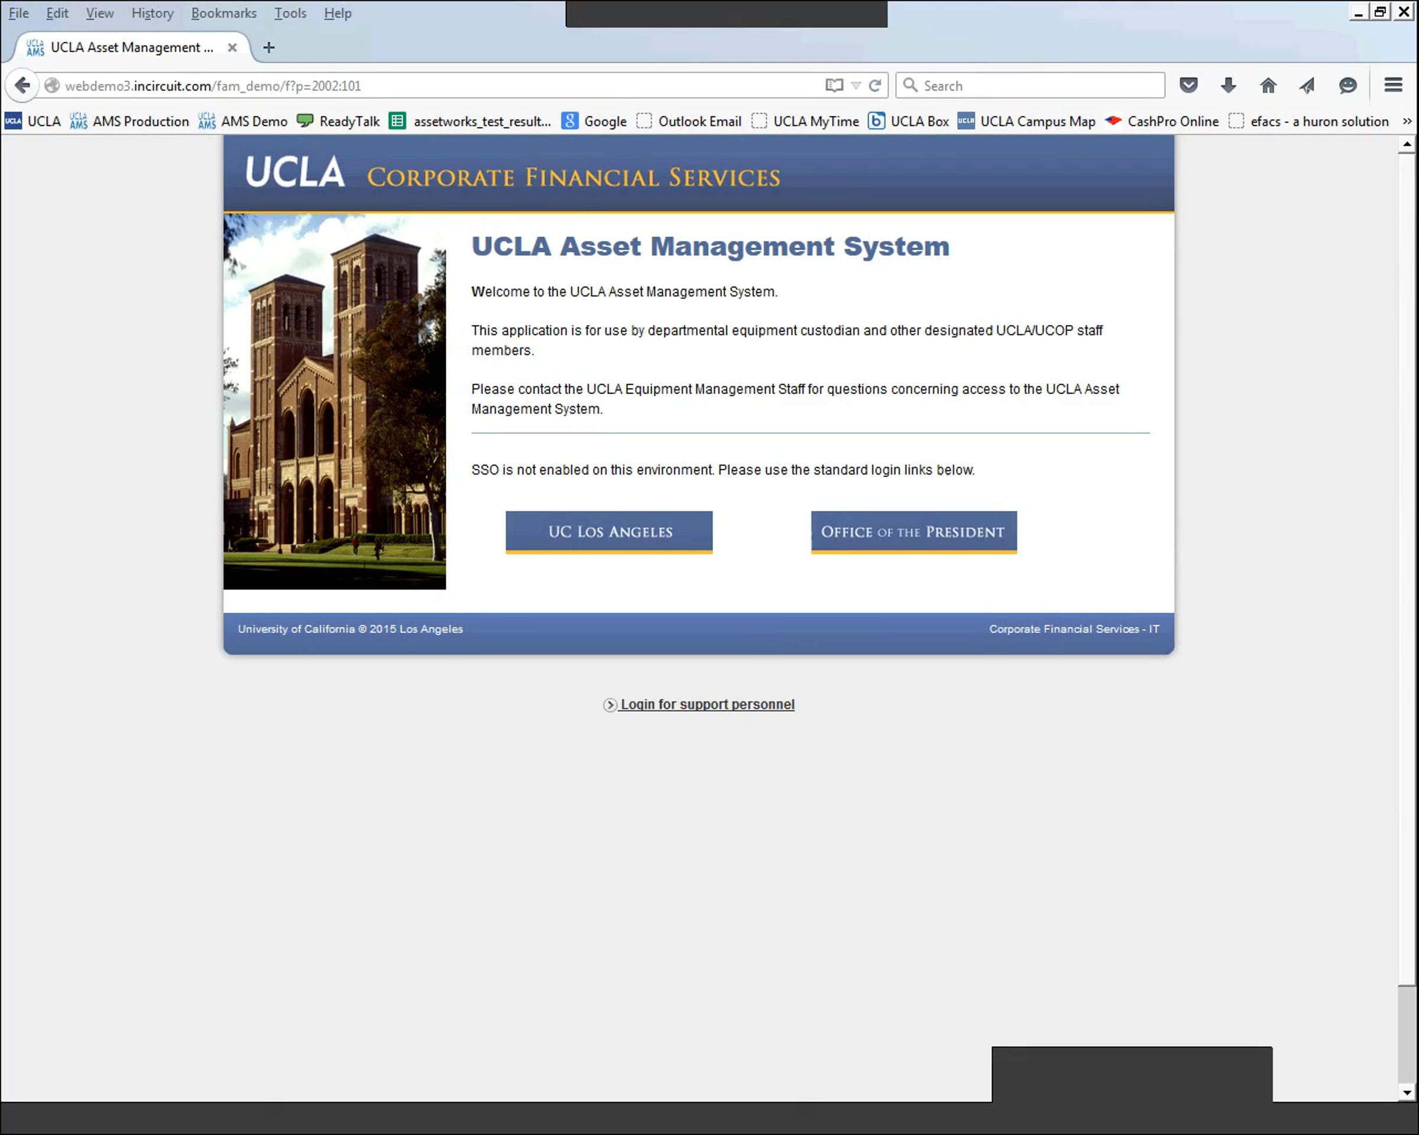The height and width of the screenshot is (1135, 1419).
Task: Click the search magnifier icon
Action: 911,86
